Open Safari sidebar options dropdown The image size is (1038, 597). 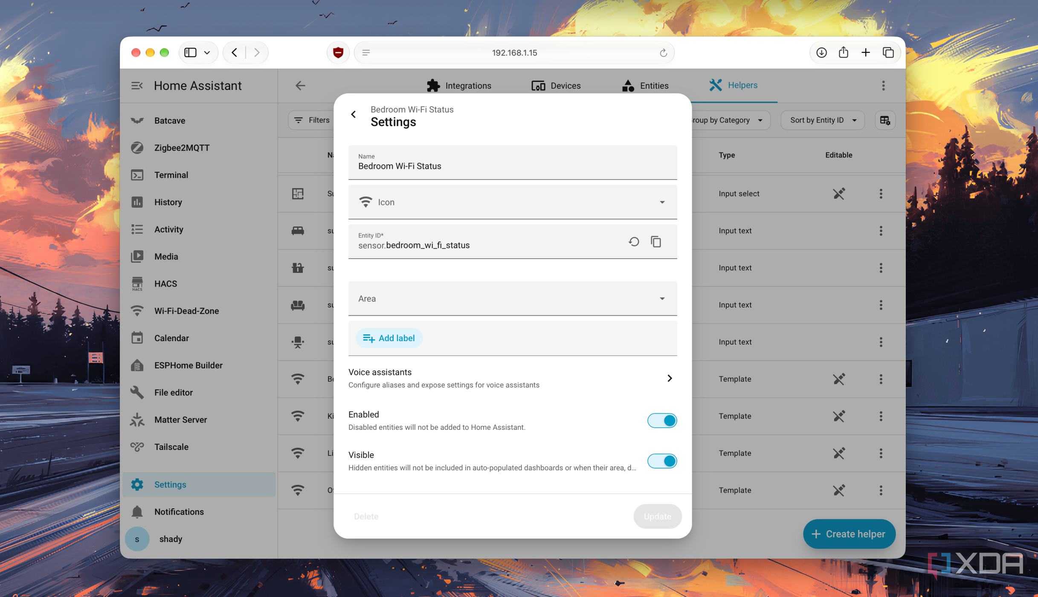(207, 53)
